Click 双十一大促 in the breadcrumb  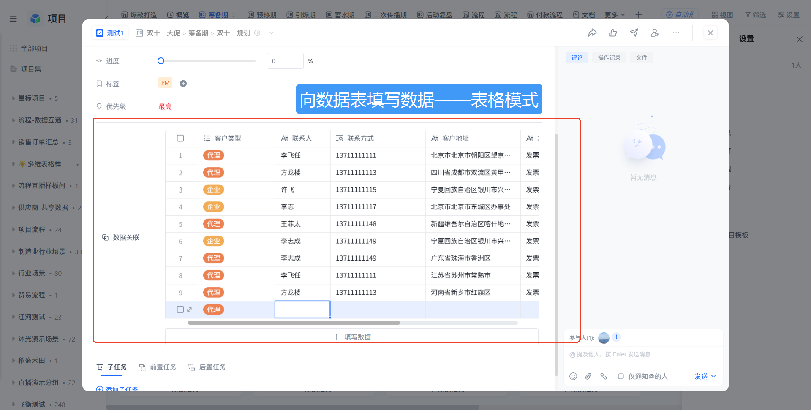[x=163, y=33]
